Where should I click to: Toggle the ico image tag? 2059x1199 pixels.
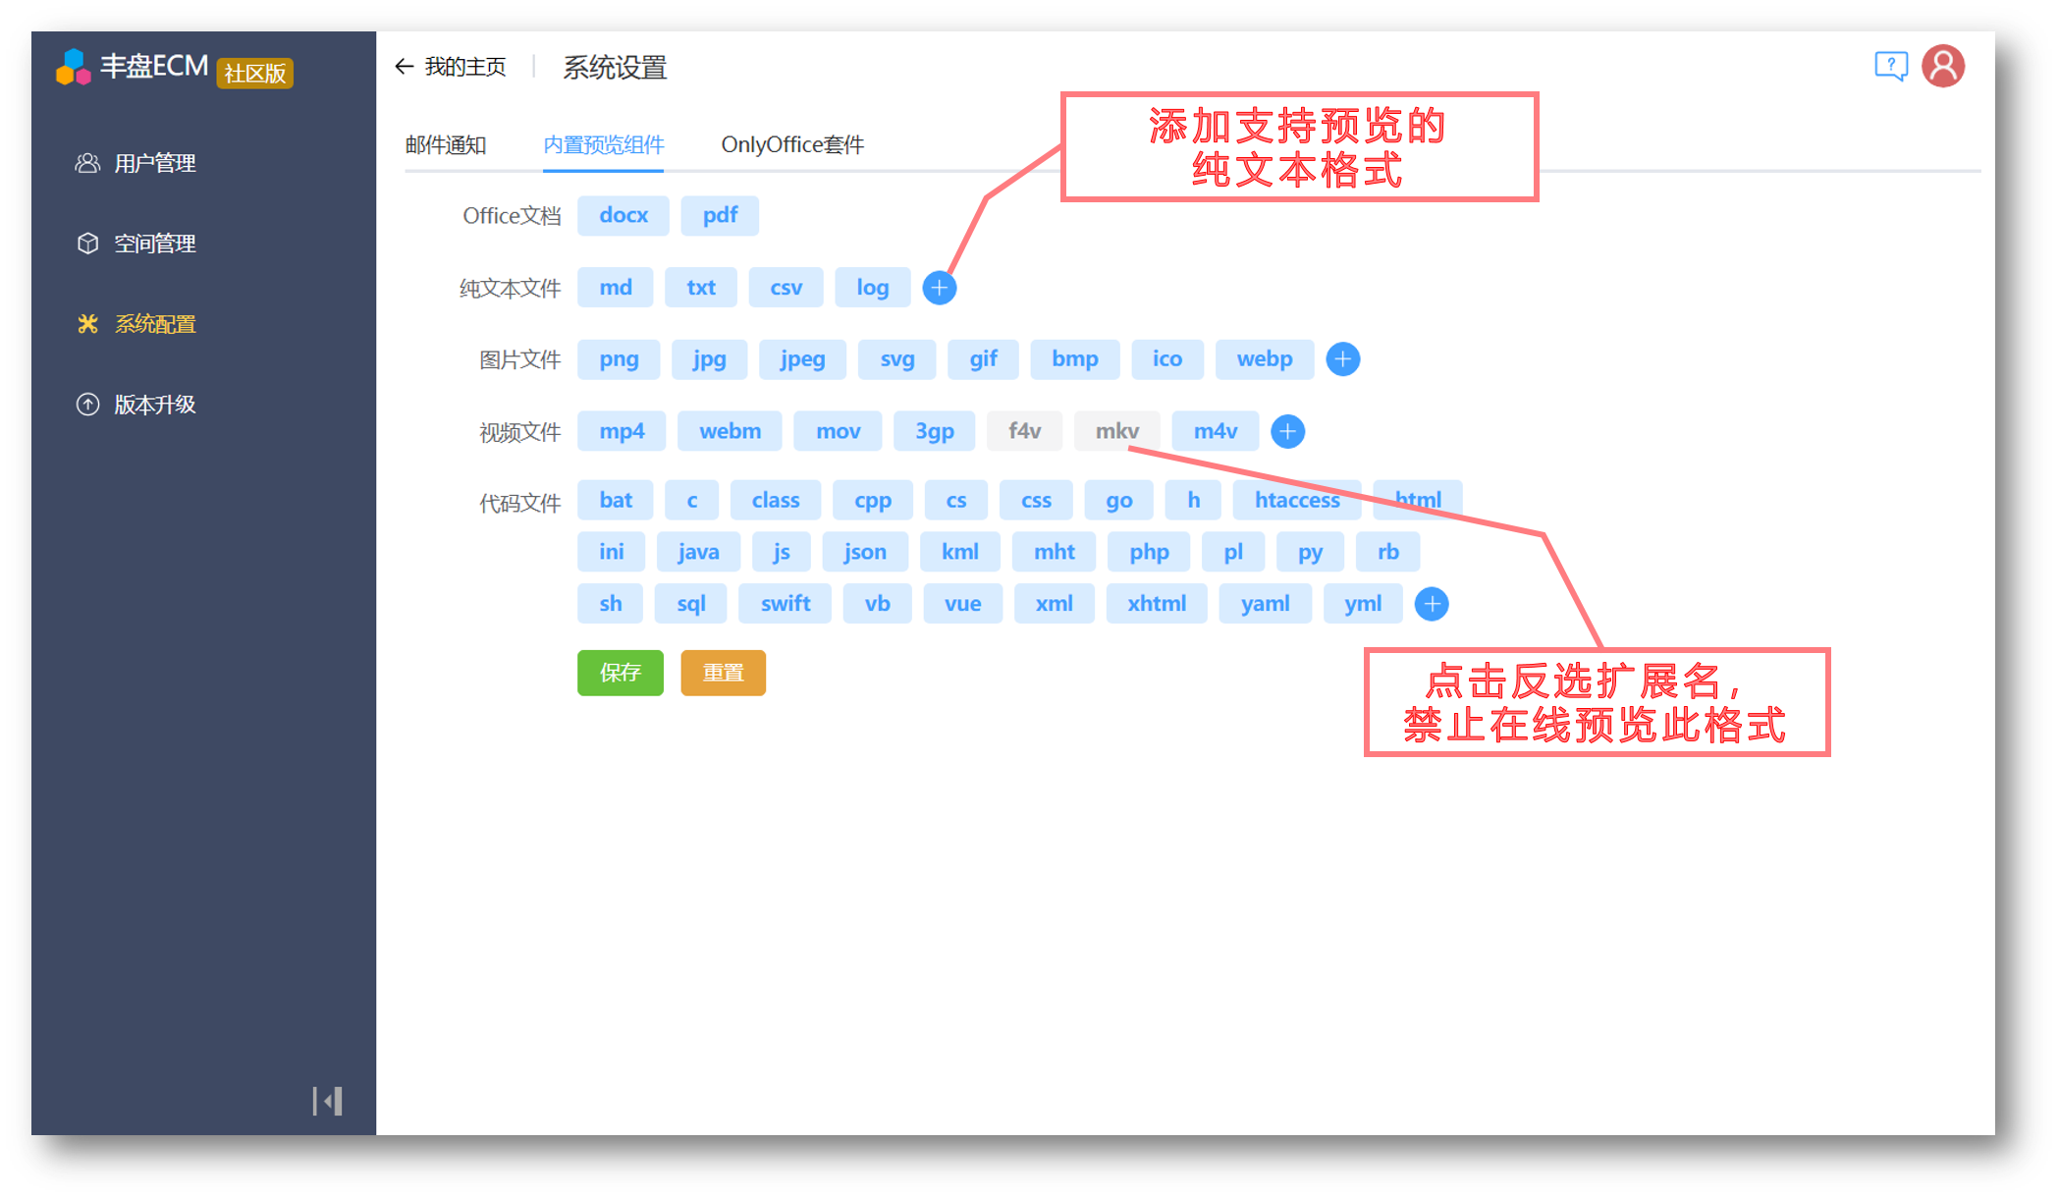1167,359
